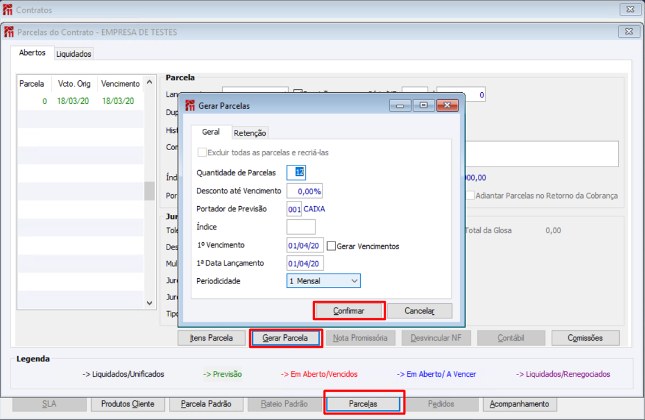645x420 pixels.
Task: Focus the Quantidade de Parcelas field
Action: (x=296, y=172)
